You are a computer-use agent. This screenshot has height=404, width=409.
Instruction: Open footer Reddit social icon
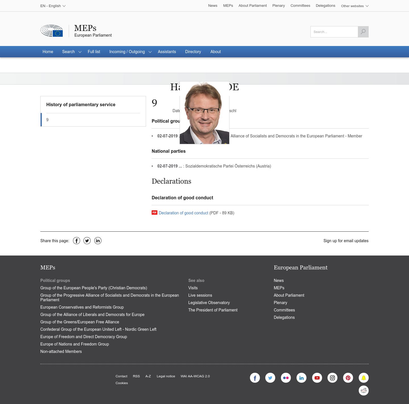tap(364, 391)
